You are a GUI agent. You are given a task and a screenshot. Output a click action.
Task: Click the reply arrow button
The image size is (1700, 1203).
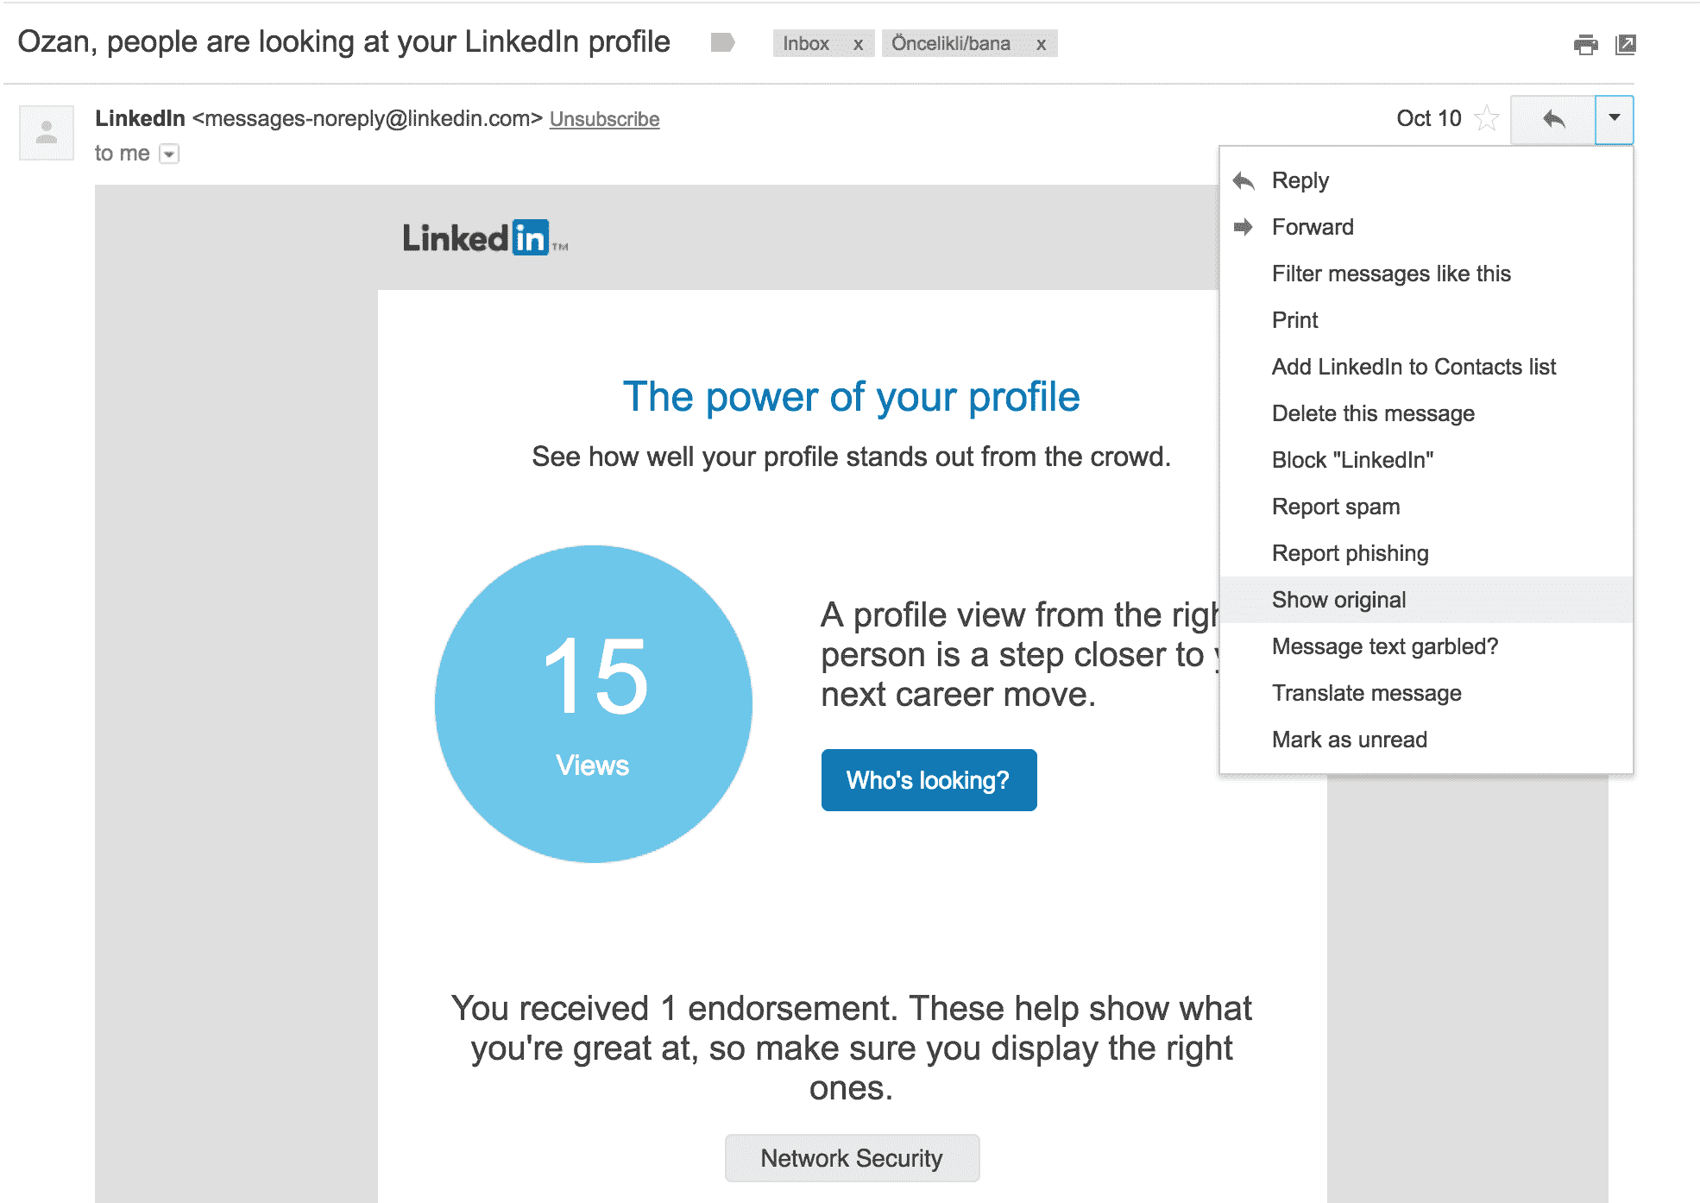[x=1553, y=119]
